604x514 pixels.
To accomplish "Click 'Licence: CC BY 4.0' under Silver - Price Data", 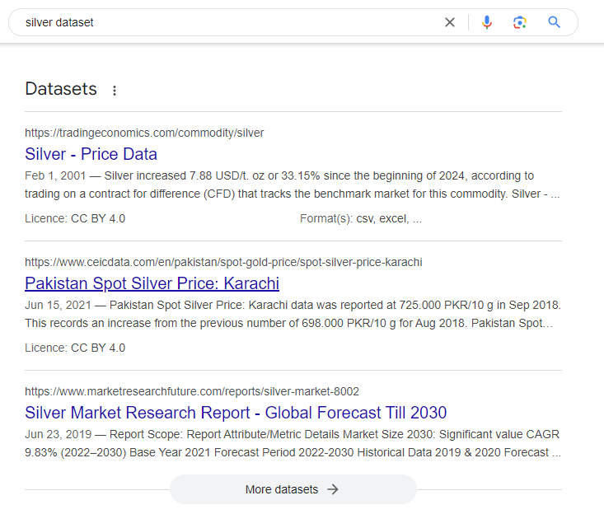I will (x=75, y=218).
